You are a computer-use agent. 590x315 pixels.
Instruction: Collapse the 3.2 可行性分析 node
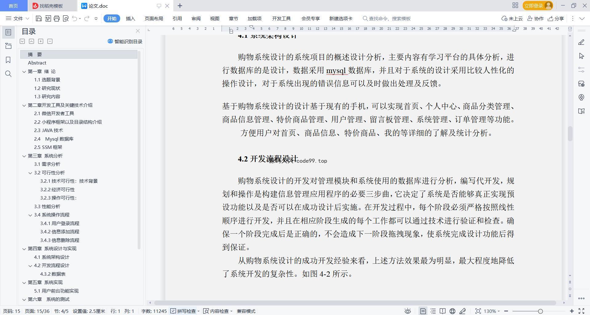tap(30, 173)
